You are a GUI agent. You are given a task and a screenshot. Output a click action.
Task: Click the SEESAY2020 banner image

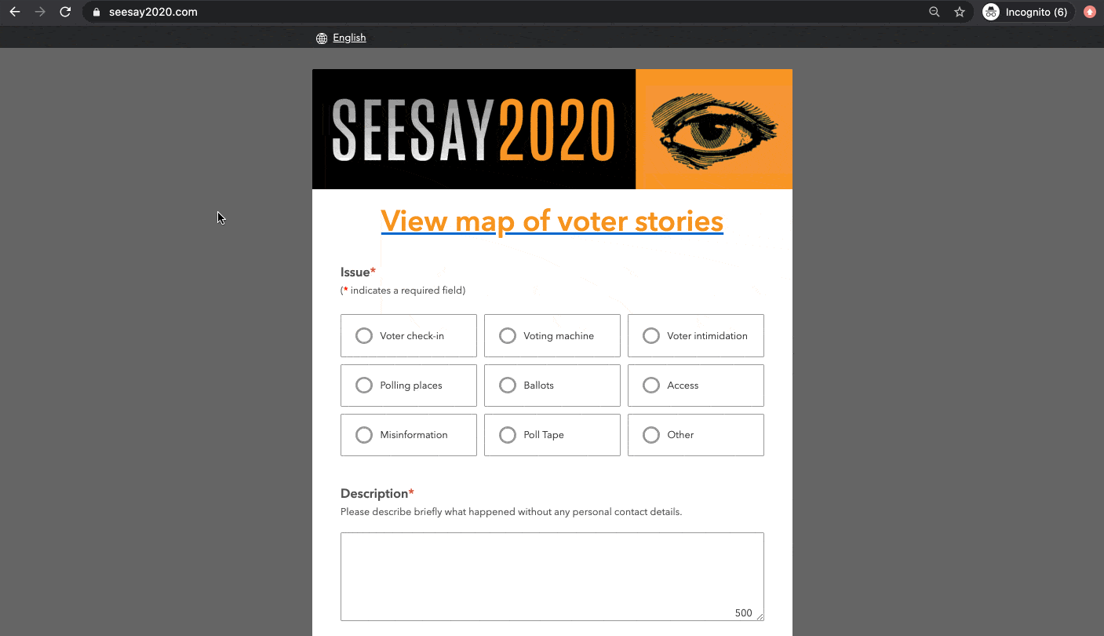[552, 130]
